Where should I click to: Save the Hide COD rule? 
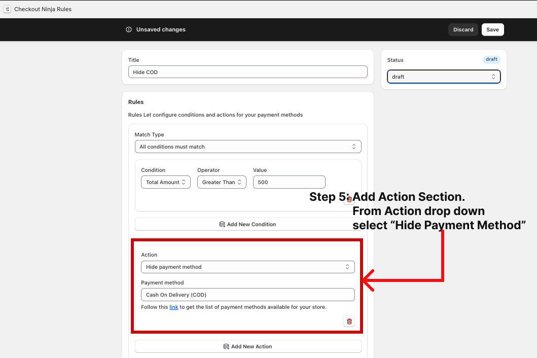pos(492,29)
